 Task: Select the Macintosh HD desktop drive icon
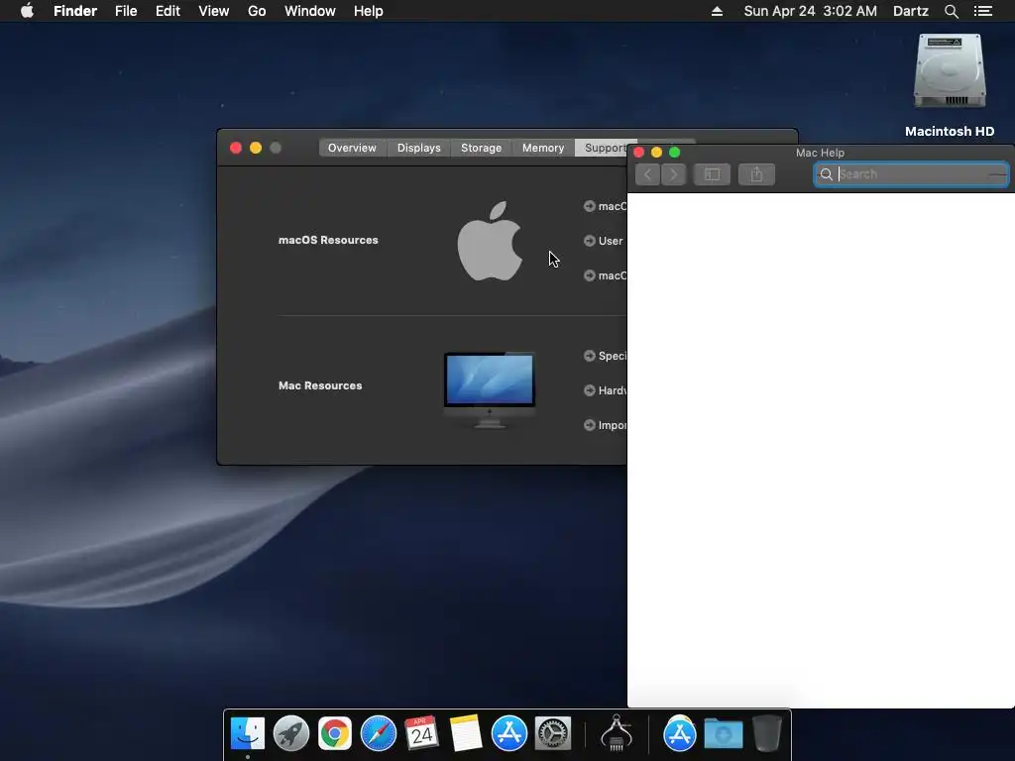click(950, 72)
